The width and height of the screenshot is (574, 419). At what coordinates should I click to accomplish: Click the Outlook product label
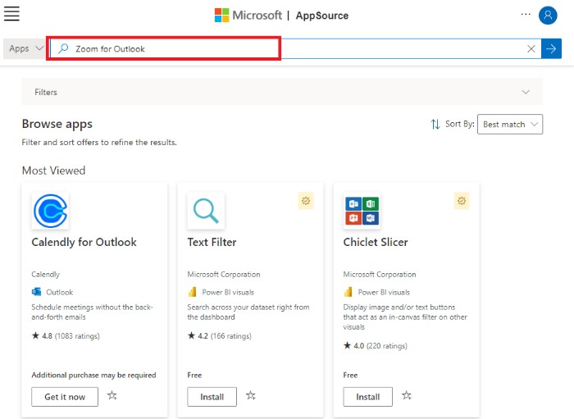click(x=59, y=292)
